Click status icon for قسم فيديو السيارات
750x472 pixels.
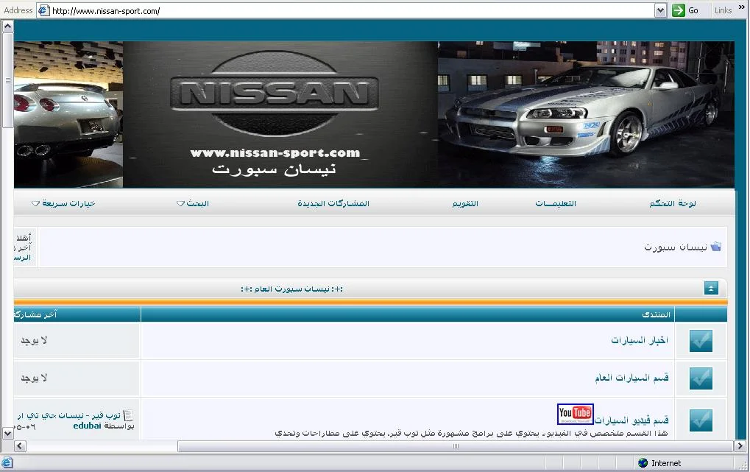pyautogui.click(x=701, y=420)
